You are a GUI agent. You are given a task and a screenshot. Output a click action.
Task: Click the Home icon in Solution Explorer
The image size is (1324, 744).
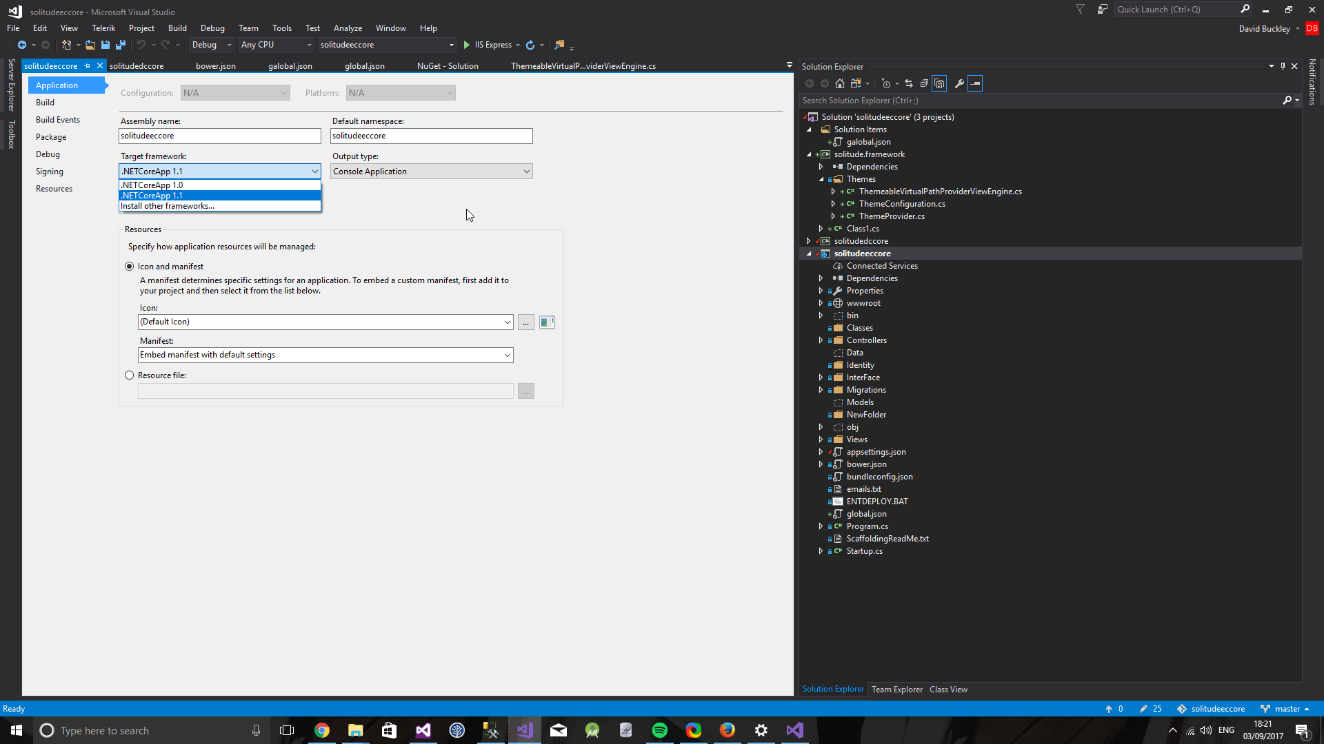[x=839, y=83]
